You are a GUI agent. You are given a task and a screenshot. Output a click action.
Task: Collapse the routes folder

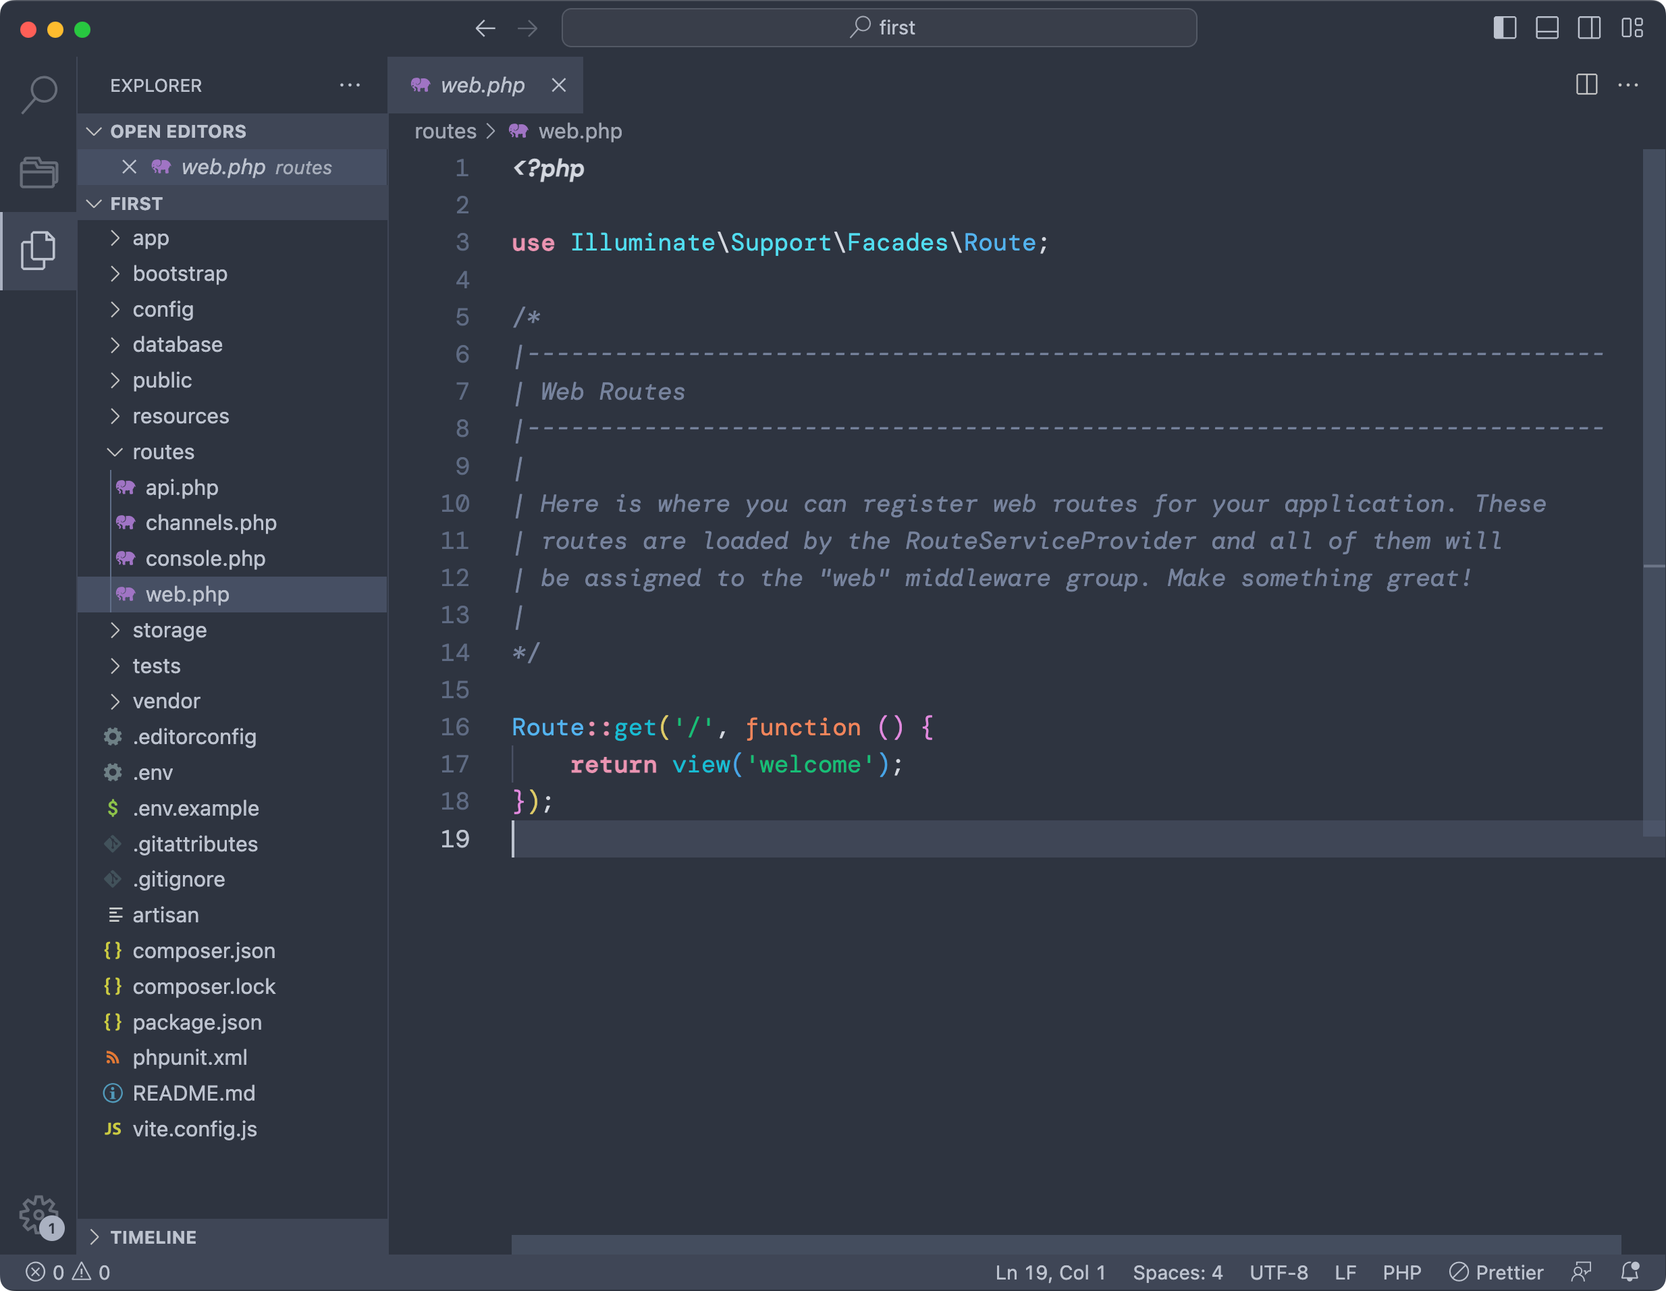[163, 452]
